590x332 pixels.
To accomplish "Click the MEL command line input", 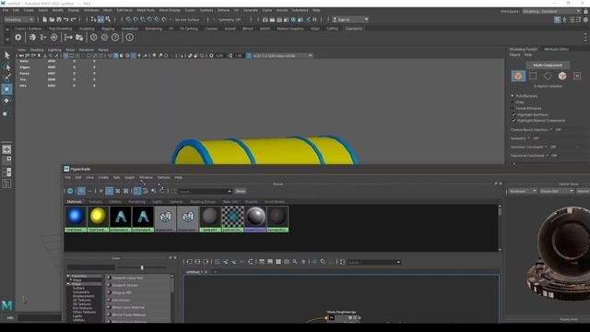I will 40,317.
